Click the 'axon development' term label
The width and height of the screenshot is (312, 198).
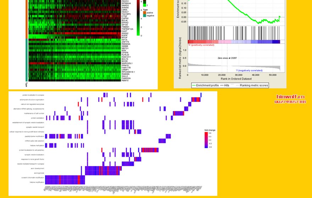click(x=38, y=169)
